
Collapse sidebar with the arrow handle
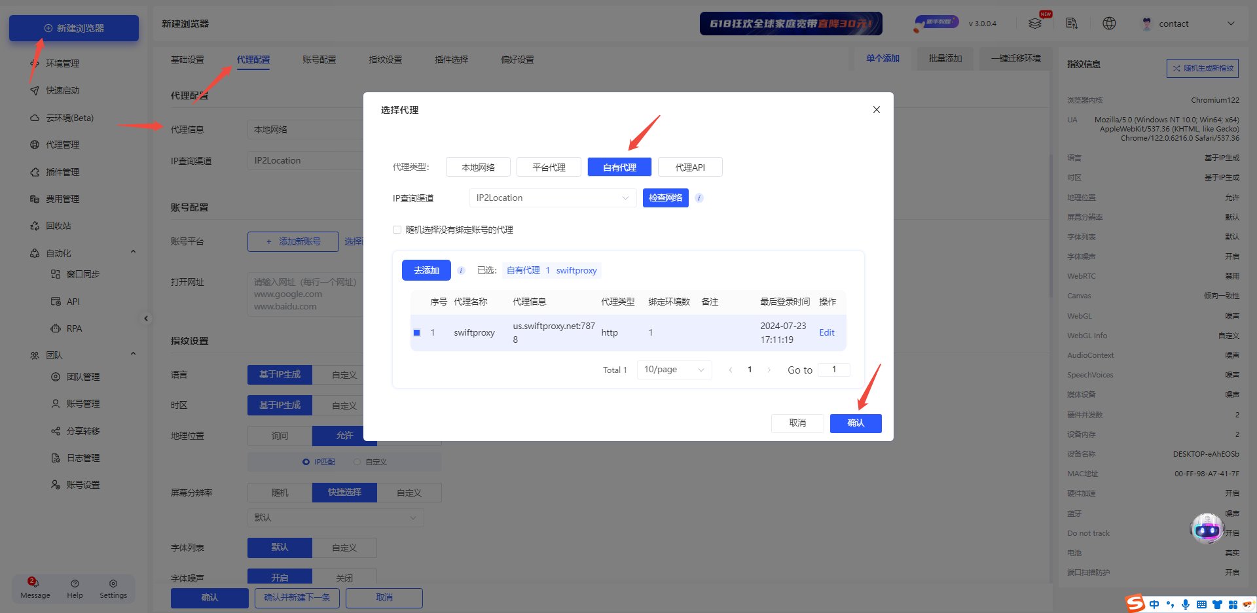(x=146, y=319)
